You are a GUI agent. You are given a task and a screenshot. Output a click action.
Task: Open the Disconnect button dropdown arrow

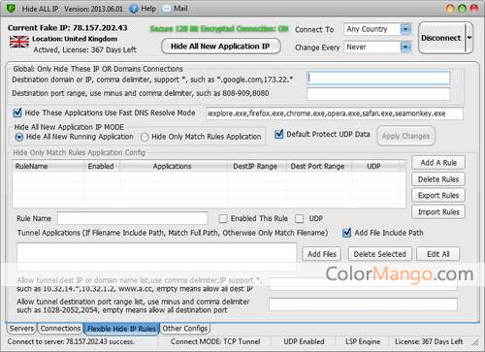[469, 38]
